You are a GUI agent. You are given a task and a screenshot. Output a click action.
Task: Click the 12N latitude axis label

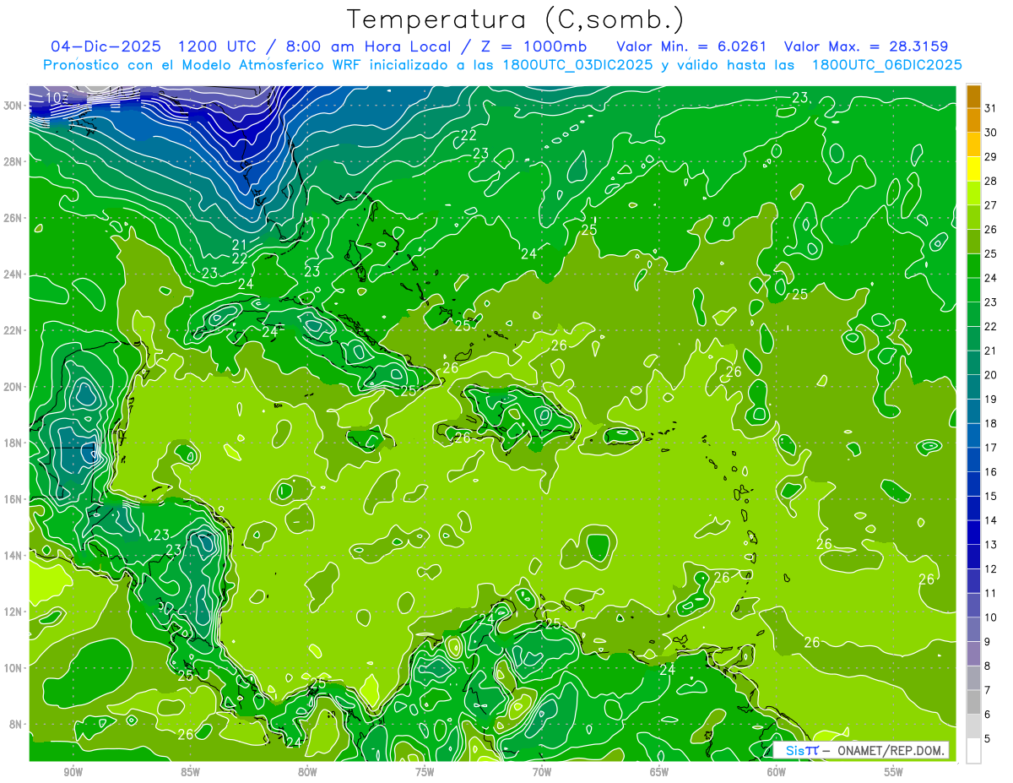coord(14,612)
